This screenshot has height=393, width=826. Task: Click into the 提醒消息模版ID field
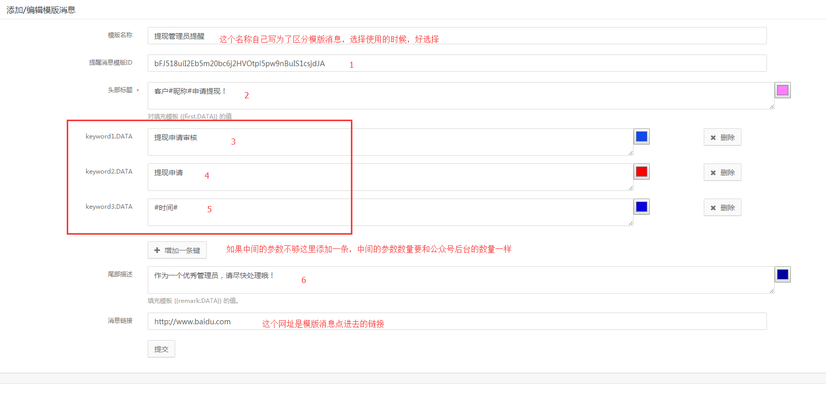point(457,63)
